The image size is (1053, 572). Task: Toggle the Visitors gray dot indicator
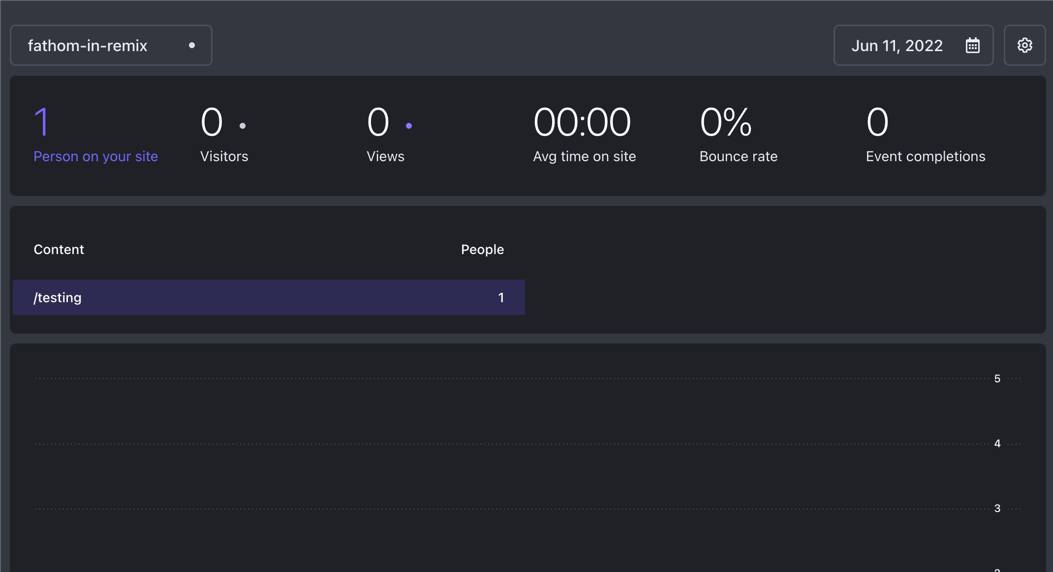[x=243, y=126]
